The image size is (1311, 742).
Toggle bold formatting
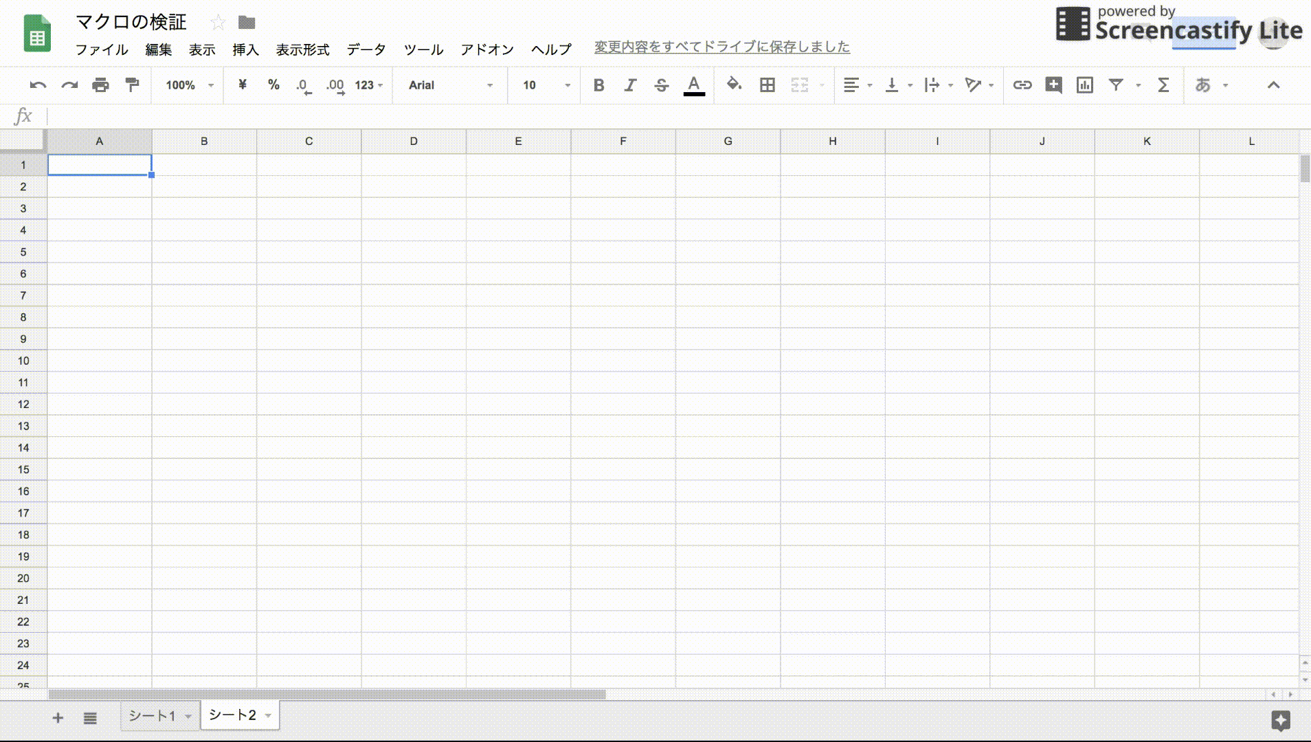pyautogui.click(x=598, y=85)
